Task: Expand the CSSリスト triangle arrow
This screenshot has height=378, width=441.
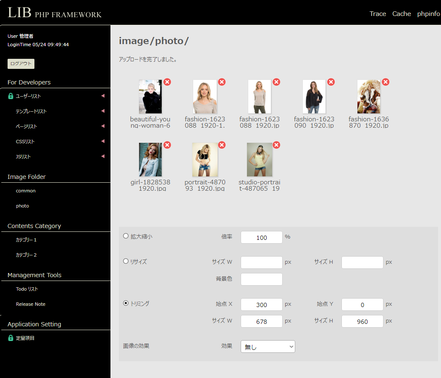Action: pos(102,142)
